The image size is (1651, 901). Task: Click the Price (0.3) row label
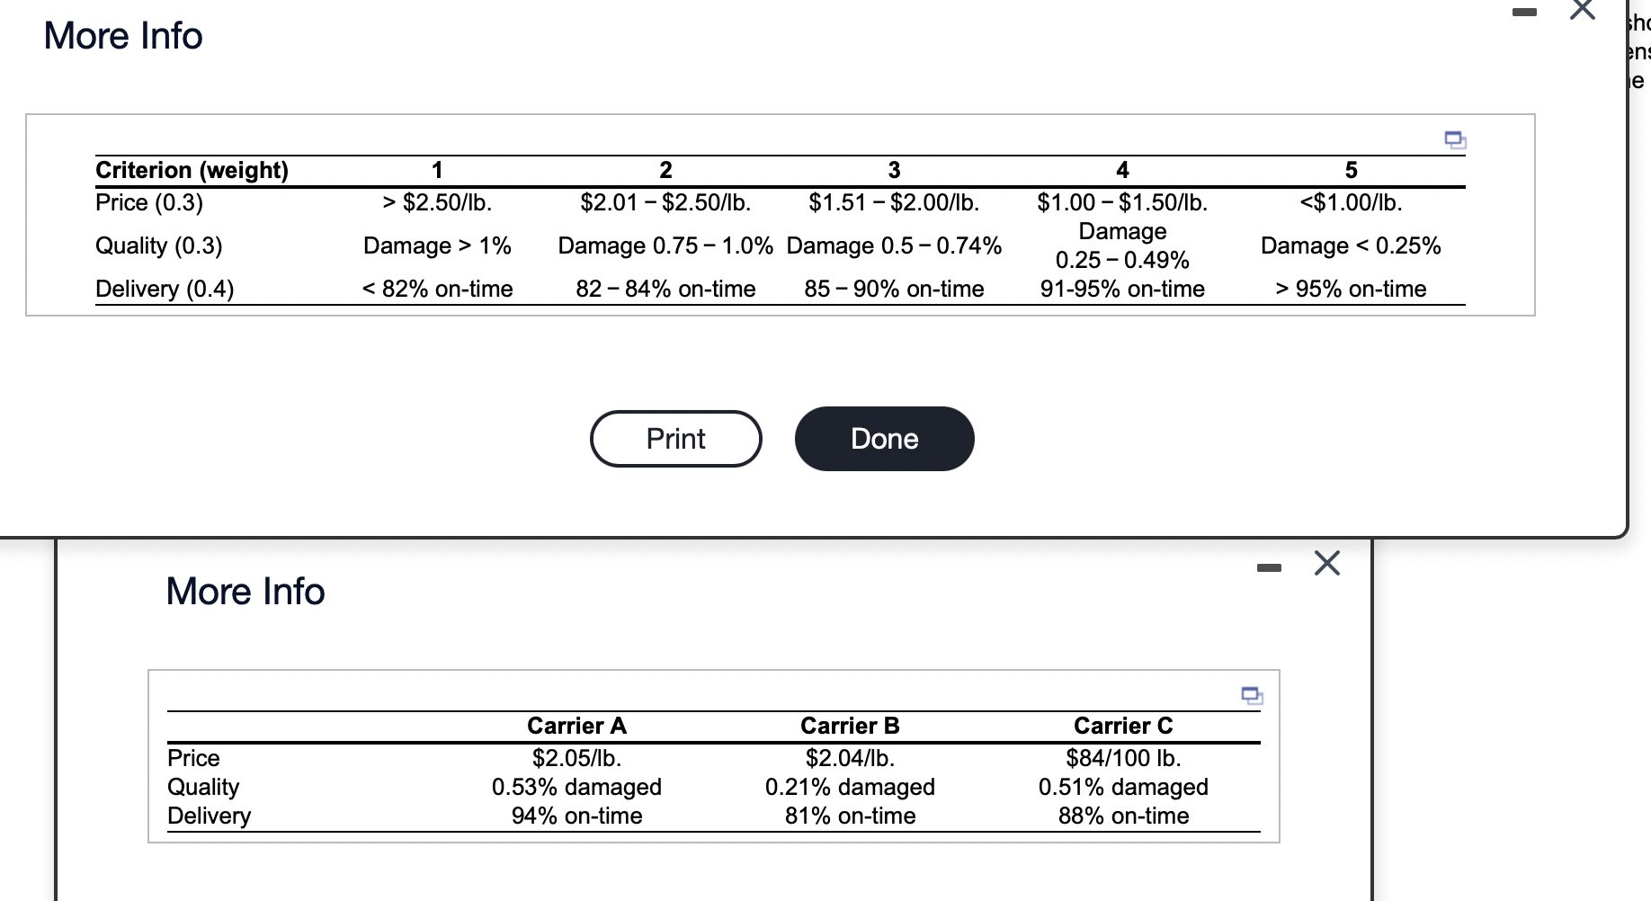coord(149,202)
